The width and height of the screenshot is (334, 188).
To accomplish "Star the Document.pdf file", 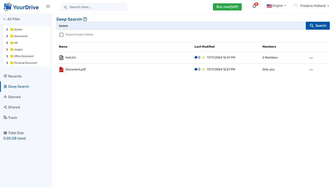I will [x=203, y=69].
